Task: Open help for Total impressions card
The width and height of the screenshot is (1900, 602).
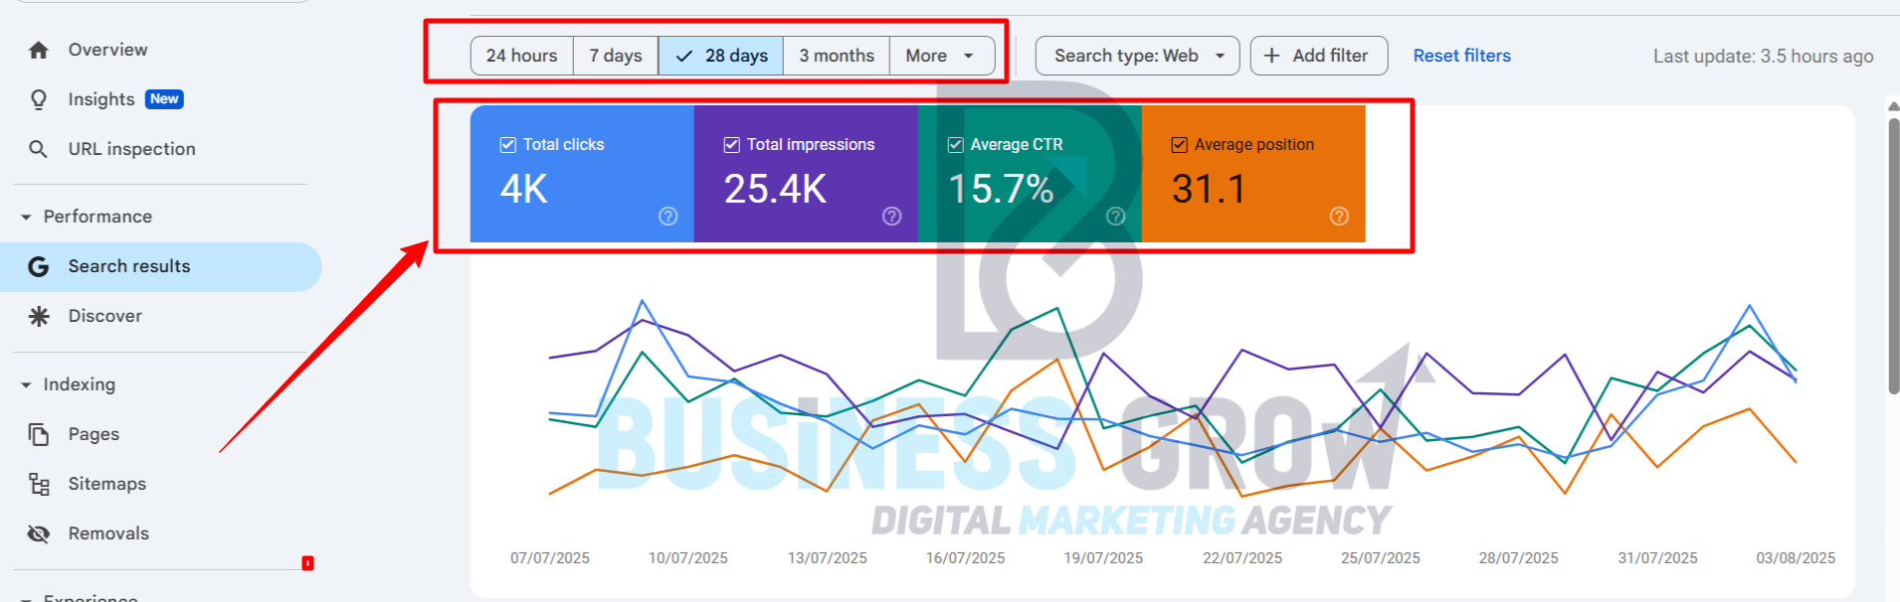Action: point(892,216)
